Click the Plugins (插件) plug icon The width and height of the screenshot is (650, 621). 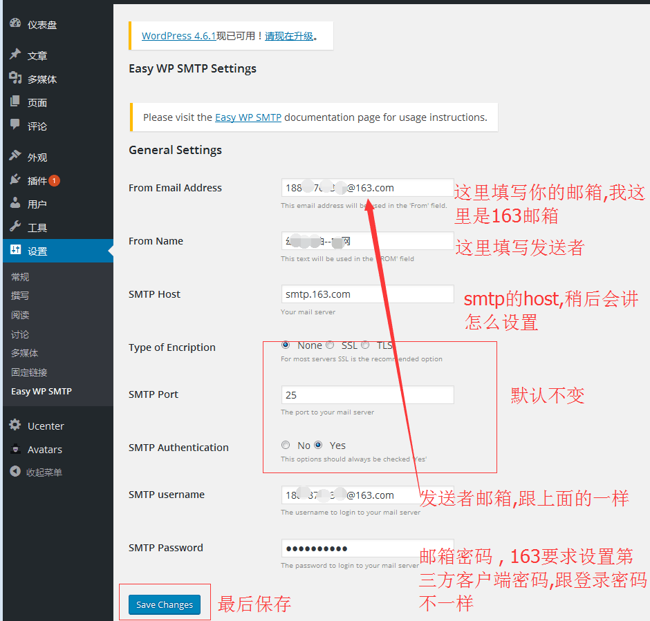click(x=15, y=180)
